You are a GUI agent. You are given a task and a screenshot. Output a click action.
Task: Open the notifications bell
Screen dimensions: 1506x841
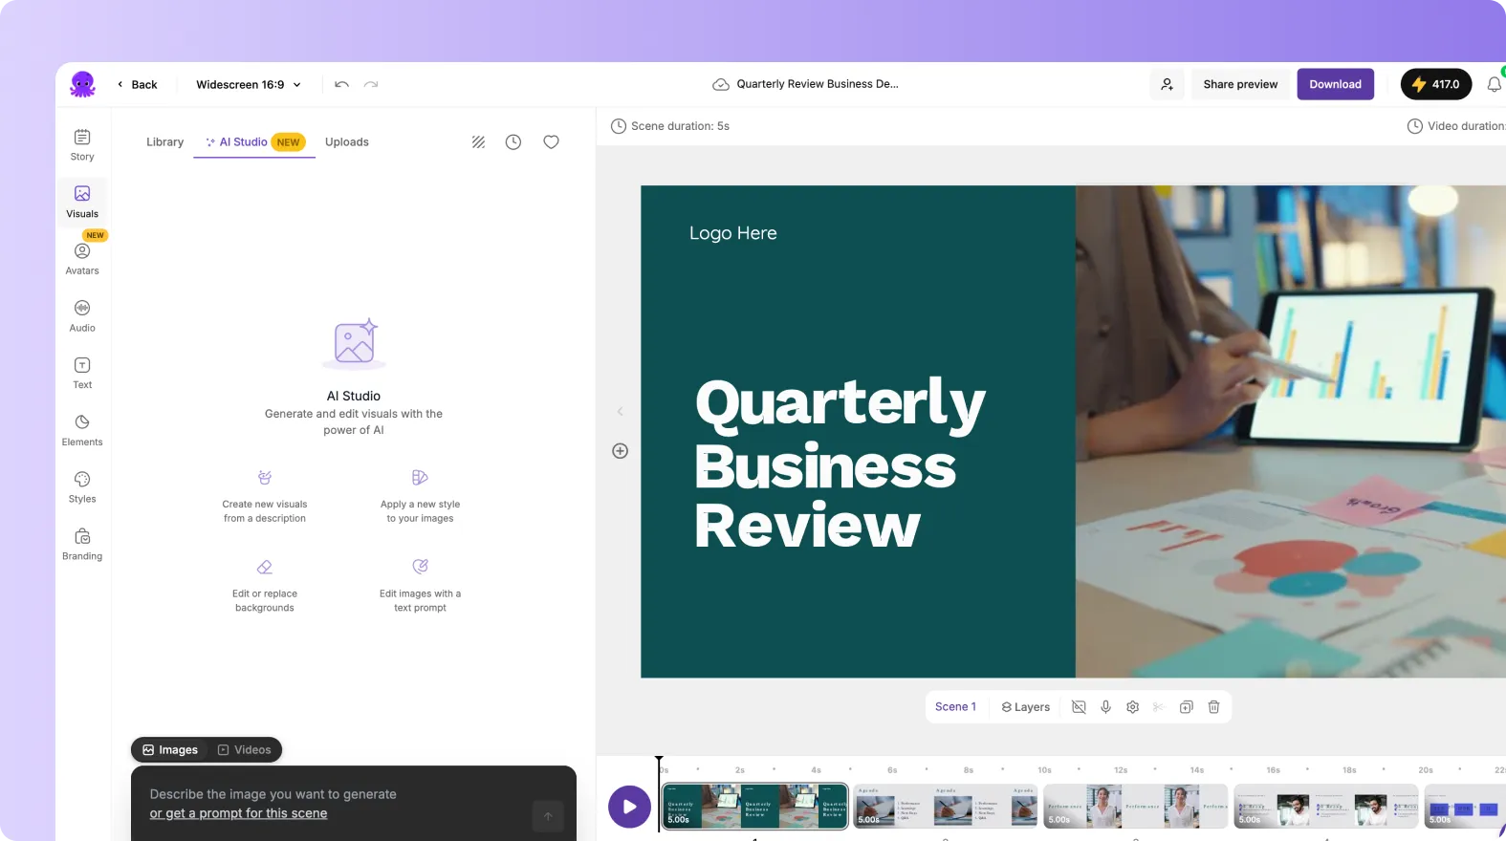click(x=1494, y=84)
